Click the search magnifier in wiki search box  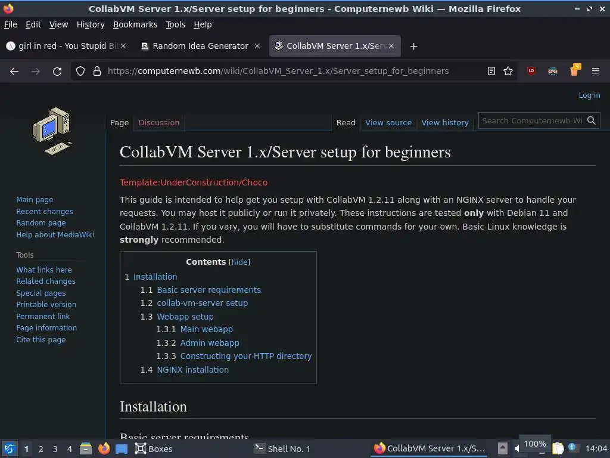pos(592,120)
